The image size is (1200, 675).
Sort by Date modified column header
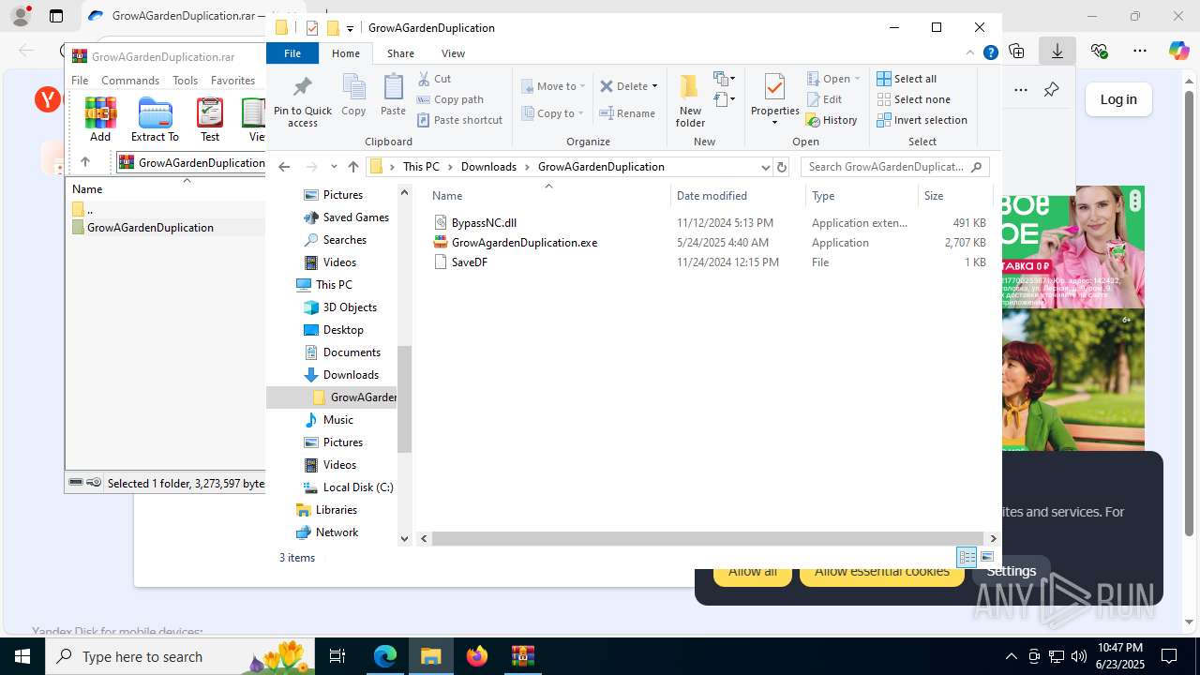pos(738,196)
